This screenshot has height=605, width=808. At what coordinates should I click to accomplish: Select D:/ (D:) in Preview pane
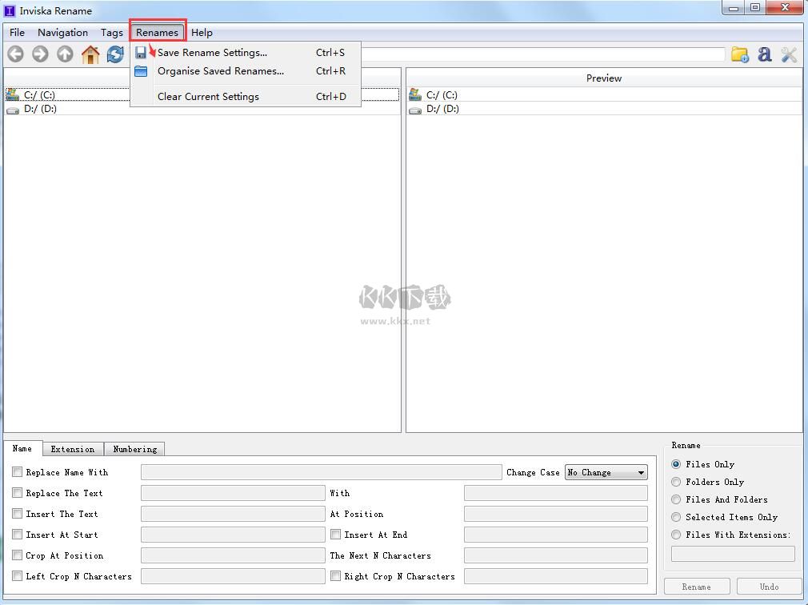point(604,109)
